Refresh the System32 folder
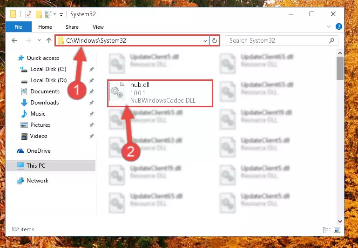The width and height of the screenshot is (358, 248). [x=215, y=41]
